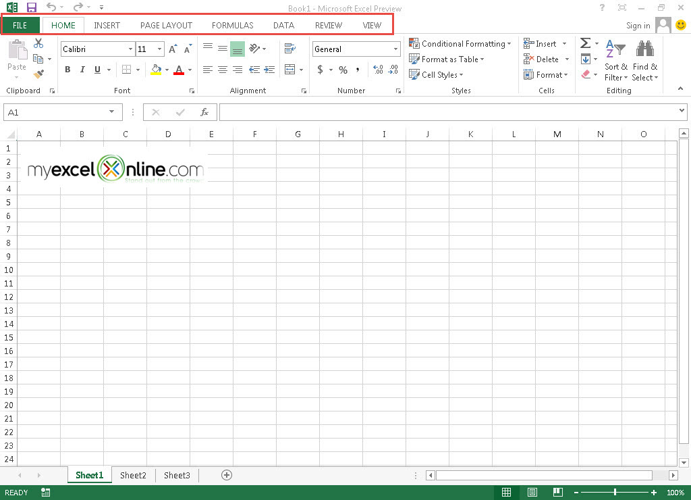Open the fill color dropdown arrow
Image resolution: width=691 pixels, height=500 pixels.
[x=167, y=70]
